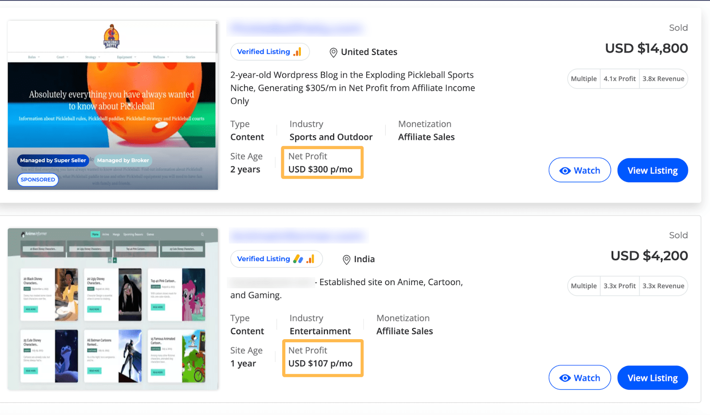Click the 4.1x Profit multiple tag

619,79
